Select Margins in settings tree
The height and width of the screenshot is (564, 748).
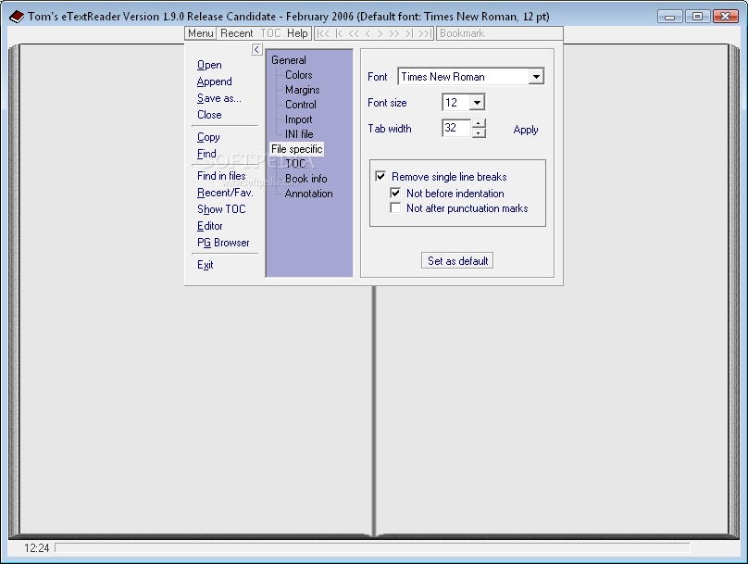point(303,90)
